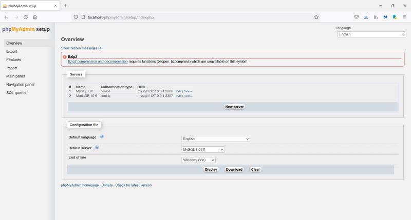Open the Default language dropdown
Image resolution: width=411 pixels, height=220 pixels.
coord(215,139)
